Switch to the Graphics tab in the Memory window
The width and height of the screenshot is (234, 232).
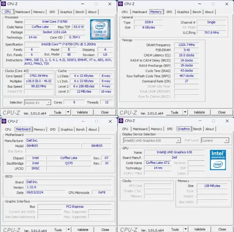tap(183, 12)
